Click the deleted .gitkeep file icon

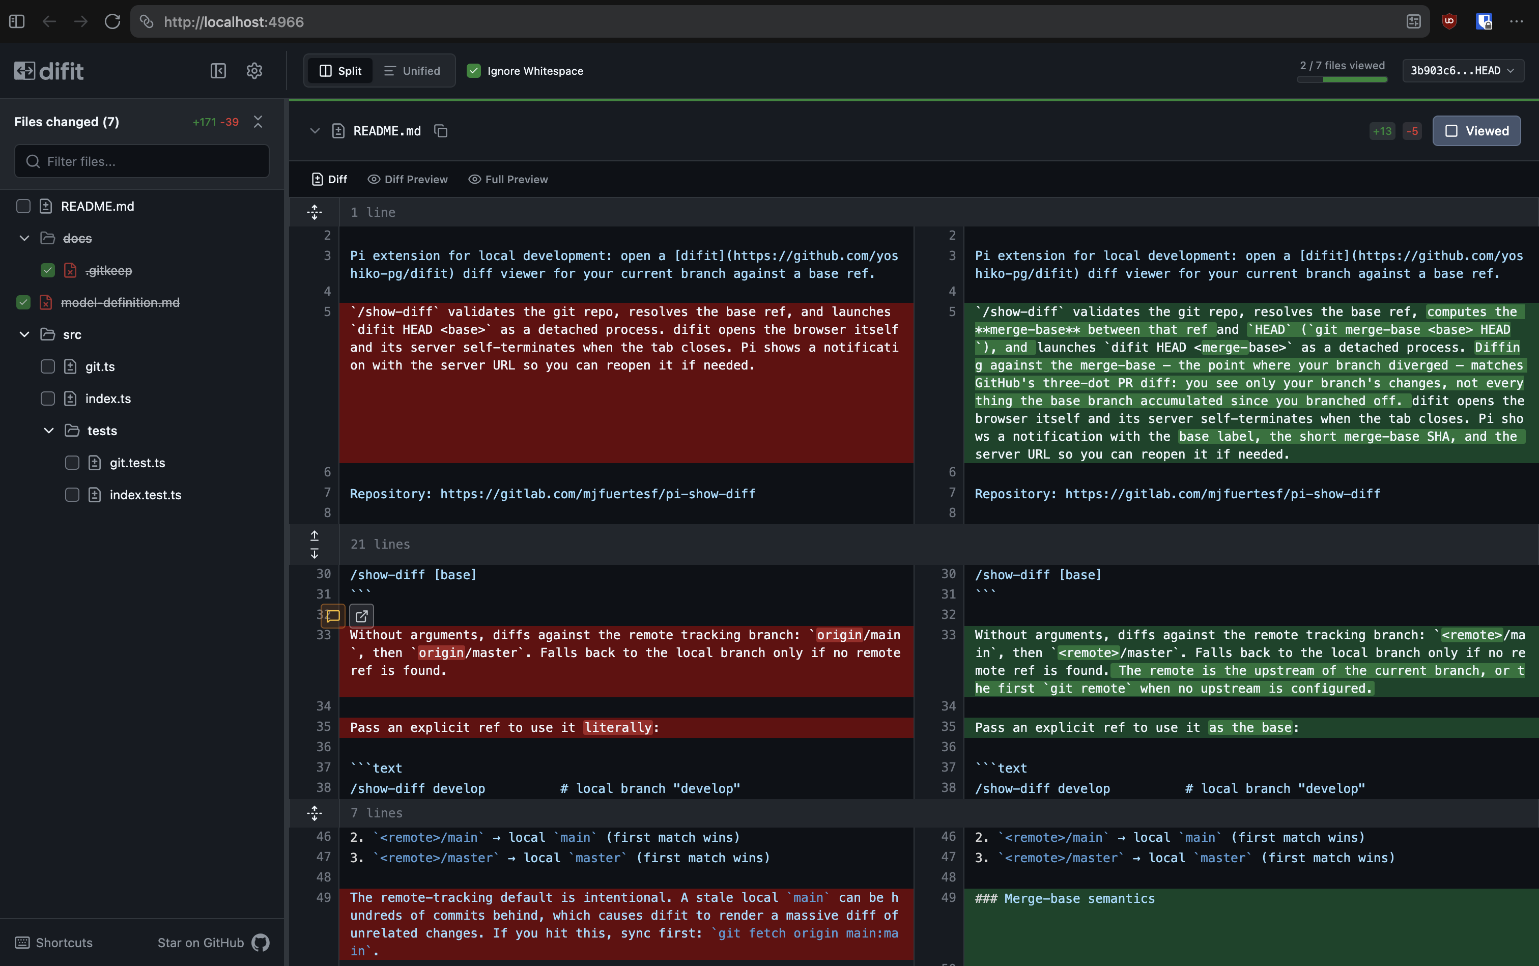point(70,270)
